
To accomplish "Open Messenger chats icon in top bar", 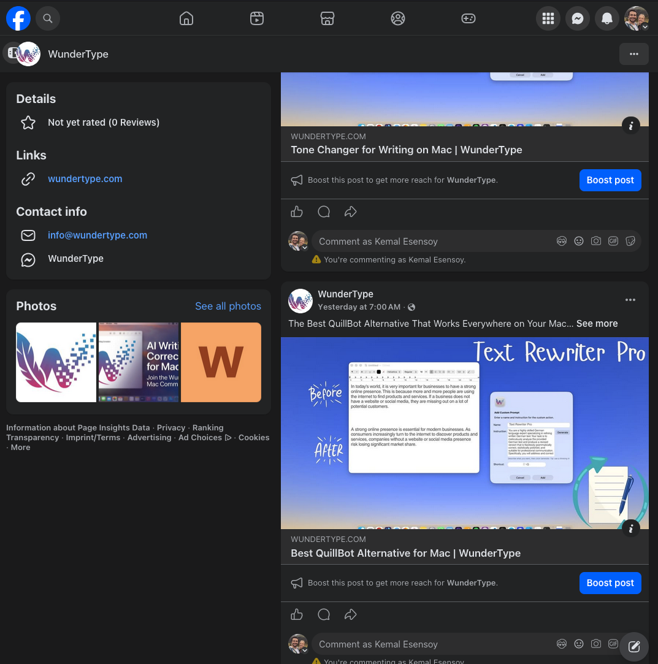I will [578, 18].
